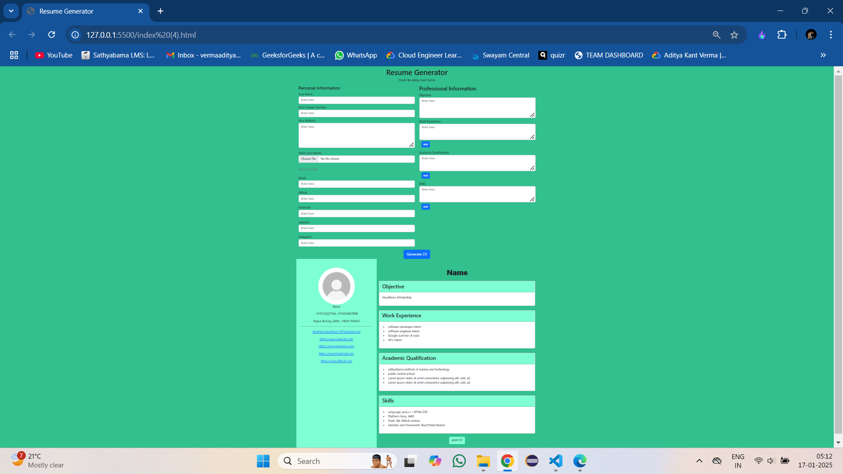Click the browser reload icon
Viewport: 843px width, 474px height.
click(x=52, y=35)
